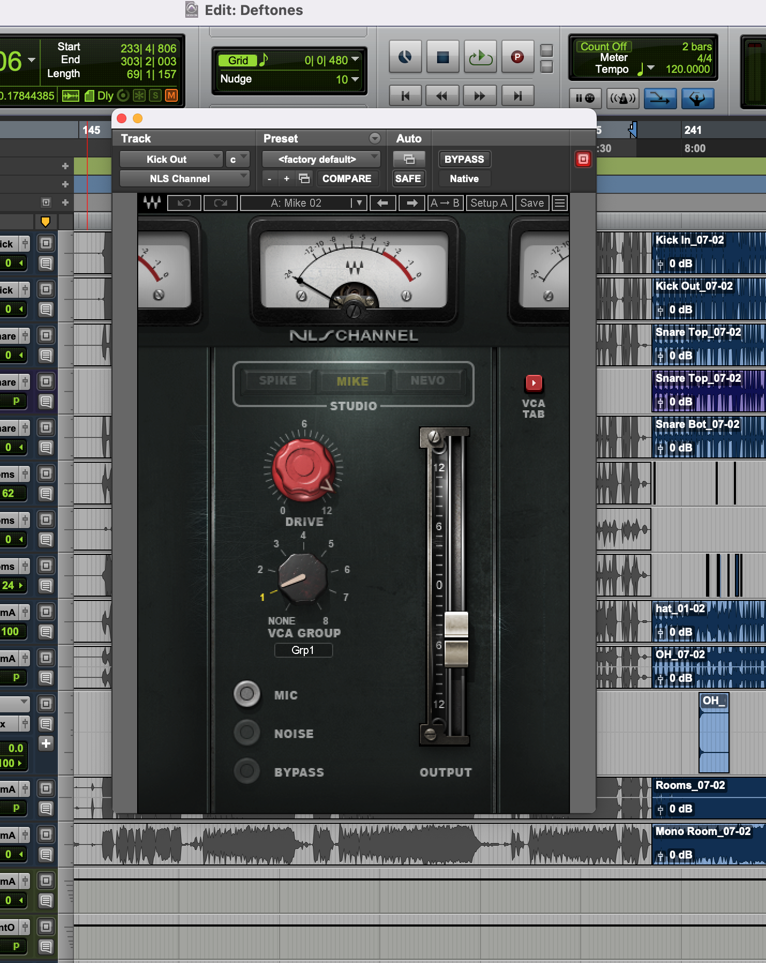
Task: Open the Nudge value dropdown arrow
Action: pyautogui.click(x=355, y=79)
